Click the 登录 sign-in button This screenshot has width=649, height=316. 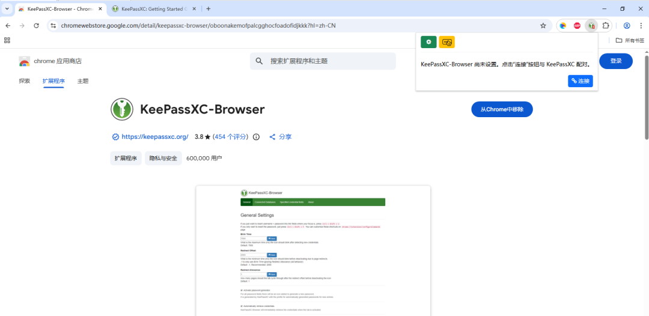click(x=616, y=61)
